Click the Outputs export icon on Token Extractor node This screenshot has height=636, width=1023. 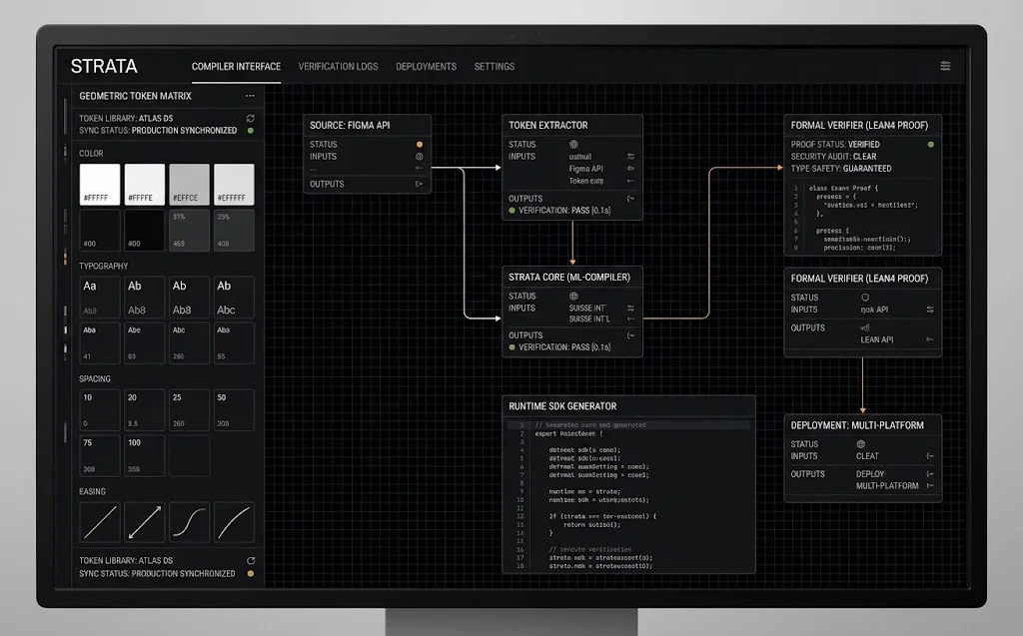pos(631,199)
